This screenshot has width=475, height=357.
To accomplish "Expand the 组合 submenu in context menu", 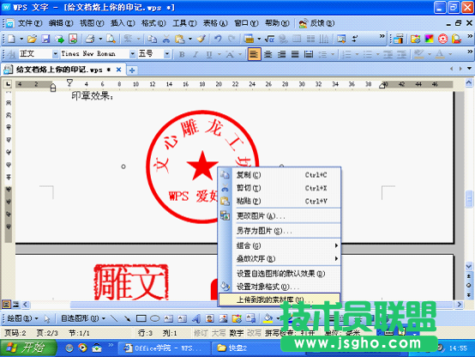I will click(x=279, y=245).
